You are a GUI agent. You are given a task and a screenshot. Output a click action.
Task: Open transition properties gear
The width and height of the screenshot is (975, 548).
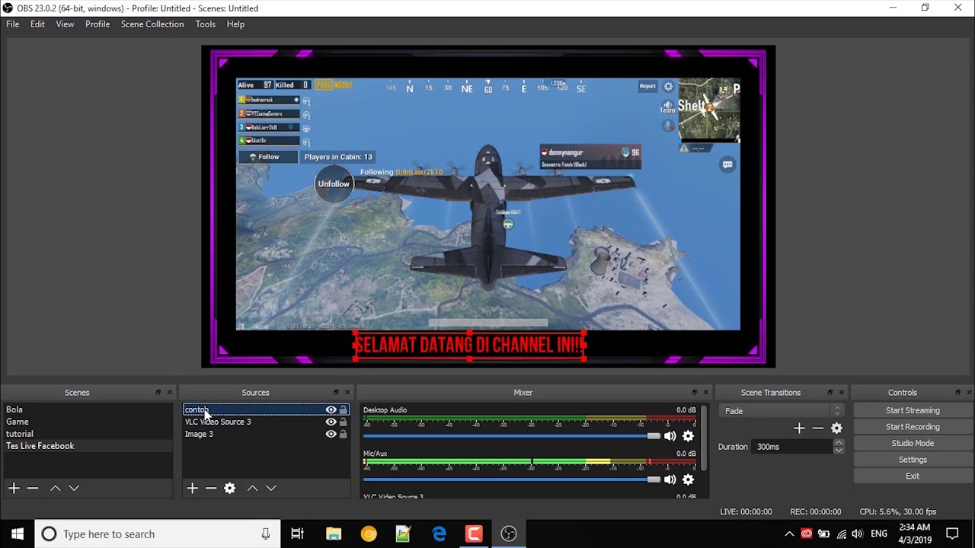pyautogui.click(x=836, y=429)
